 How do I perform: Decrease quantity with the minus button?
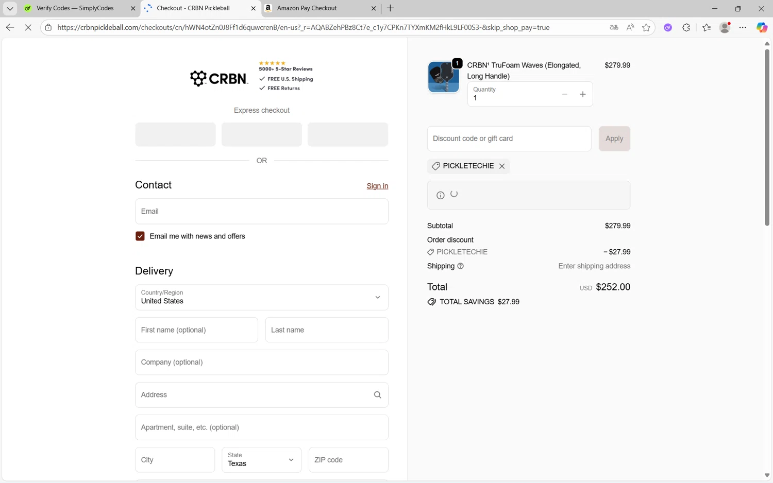(565, 94)
